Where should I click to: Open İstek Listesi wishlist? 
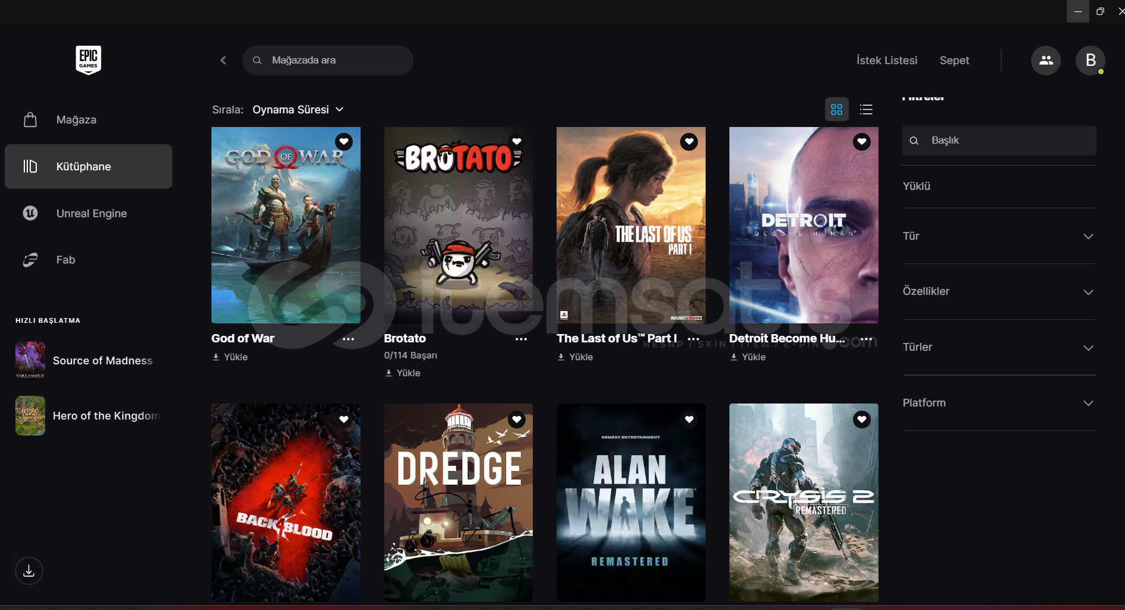click(887, 60)
